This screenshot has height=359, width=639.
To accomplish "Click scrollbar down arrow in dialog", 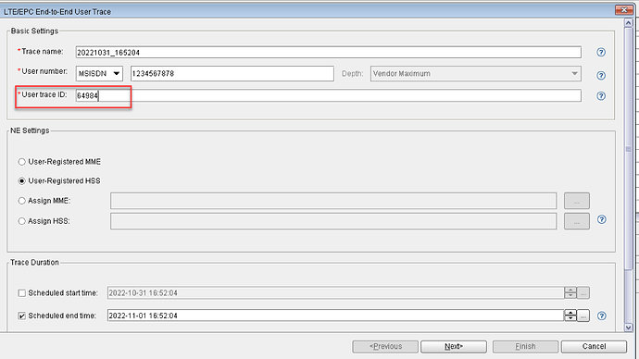I will 629,327.
